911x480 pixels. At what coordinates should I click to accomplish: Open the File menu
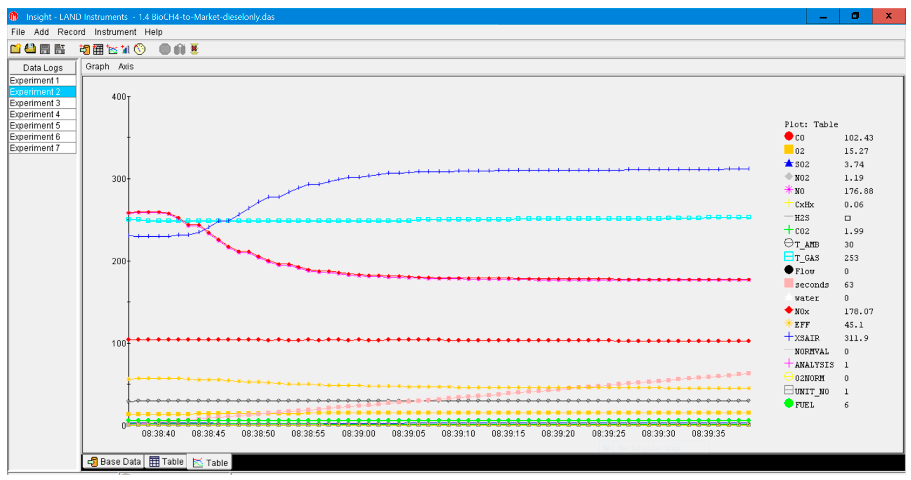click(18, 32)
